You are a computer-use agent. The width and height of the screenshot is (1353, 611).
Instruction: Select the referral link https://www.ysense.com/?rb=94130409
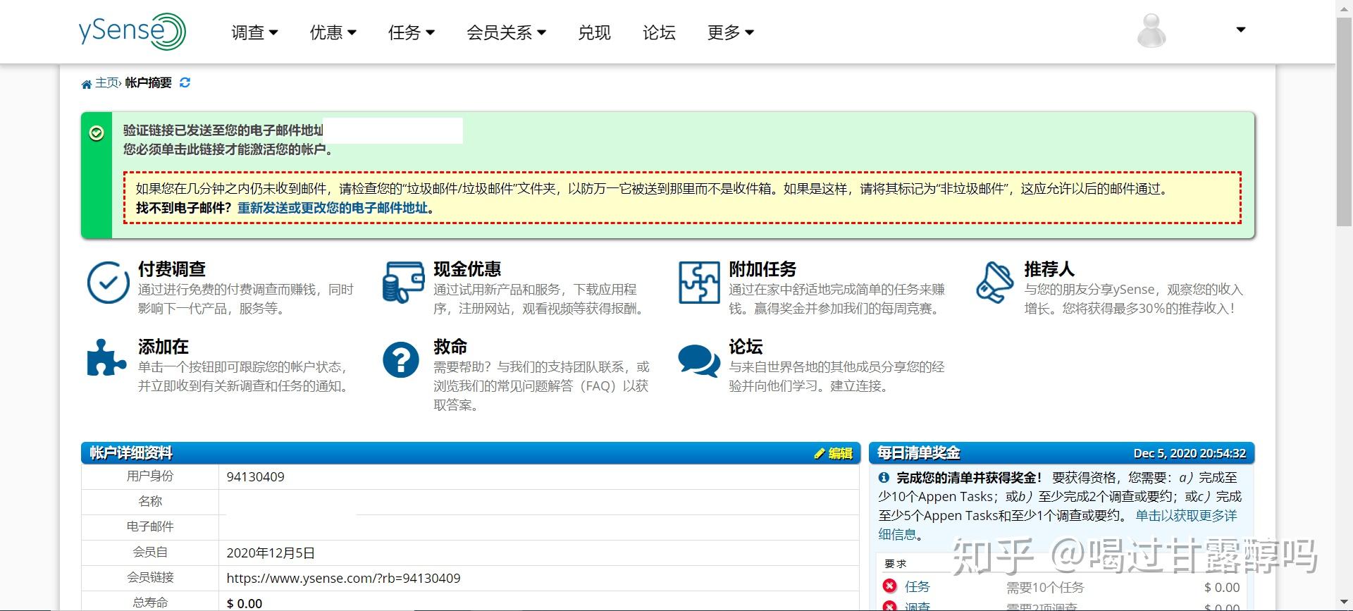[x=343, y=579]
